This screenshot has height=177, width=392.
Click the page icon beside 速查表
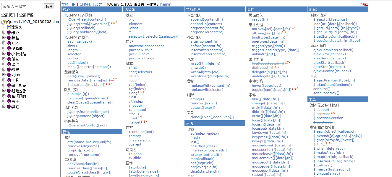pyautogui.click(x=9, y=27)
